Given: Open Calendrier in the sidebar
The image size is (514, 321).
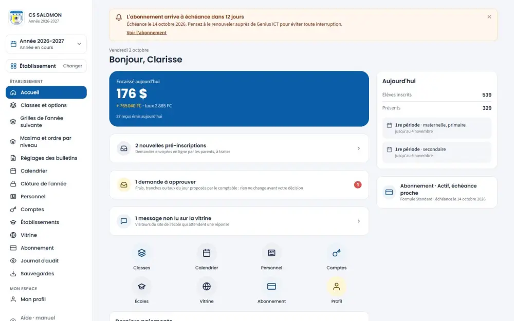Looking at the screenshot, I should (46, 171).
